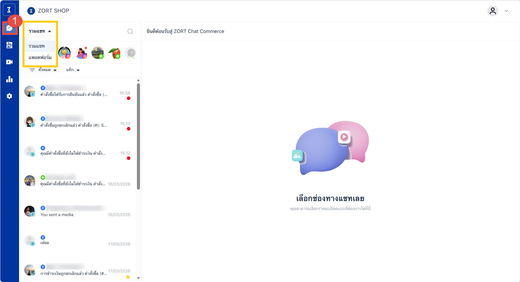Collapse the รวมแชท dropdown header
Viewport: 520px width, 282px height.
click(40, 31)
